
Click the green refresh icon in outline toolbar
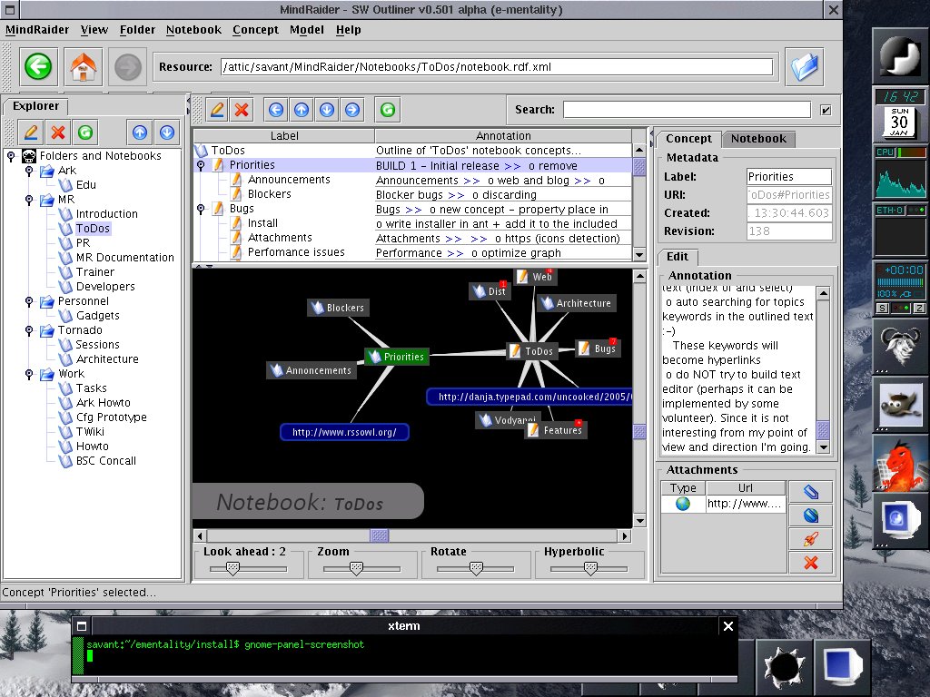(x=388, y=110)
